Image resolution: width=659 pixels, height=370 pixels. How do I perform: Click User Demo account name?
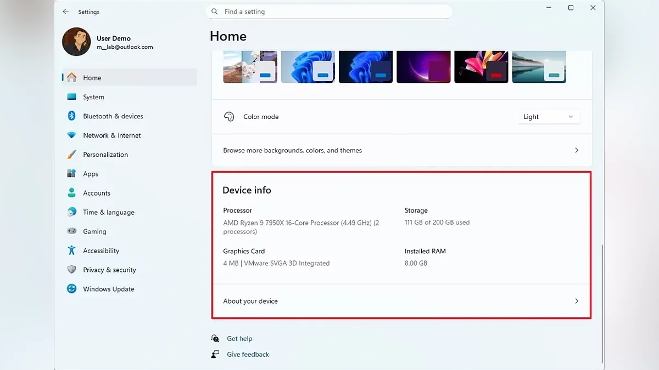(114, 38)
